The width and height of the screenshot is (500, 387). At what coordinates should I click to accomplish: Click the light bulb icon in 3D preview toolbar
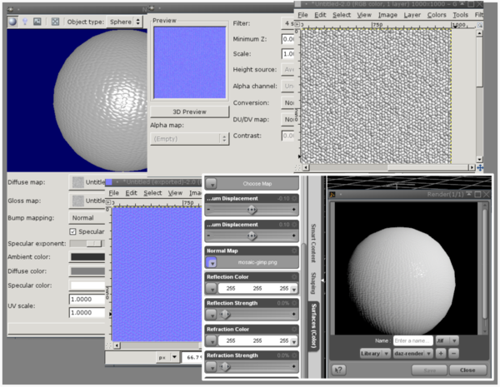click(x=25, y=22)
